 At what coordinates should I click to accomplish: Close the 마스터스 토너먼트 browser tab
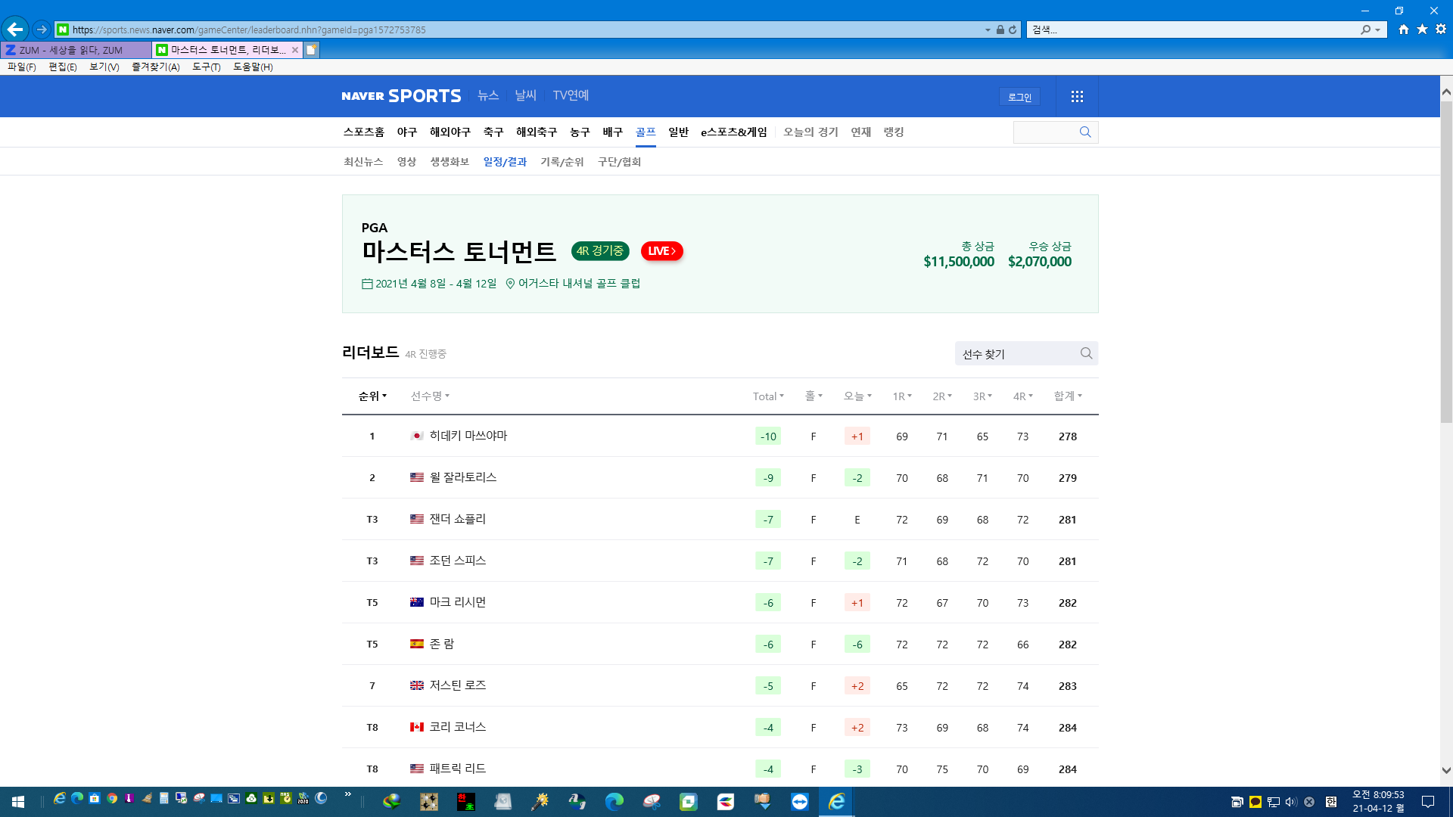295,50
